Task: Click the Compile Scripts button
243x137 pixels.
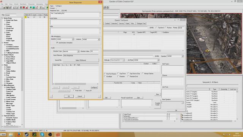Action: (158, 104)
